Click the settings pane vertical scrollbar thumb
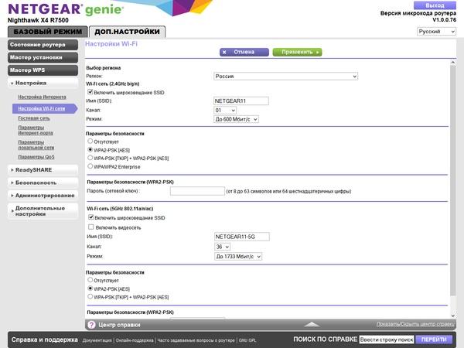This screenshot has height=348, width=464. pos(452,180)
